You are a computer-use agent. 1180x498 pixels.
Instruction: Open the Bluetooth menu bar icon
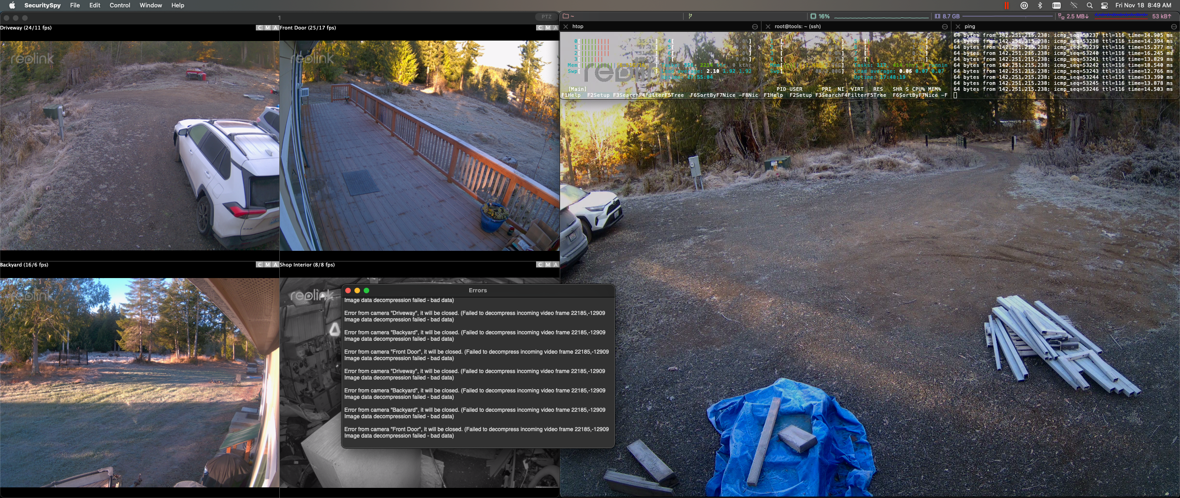1040,5
